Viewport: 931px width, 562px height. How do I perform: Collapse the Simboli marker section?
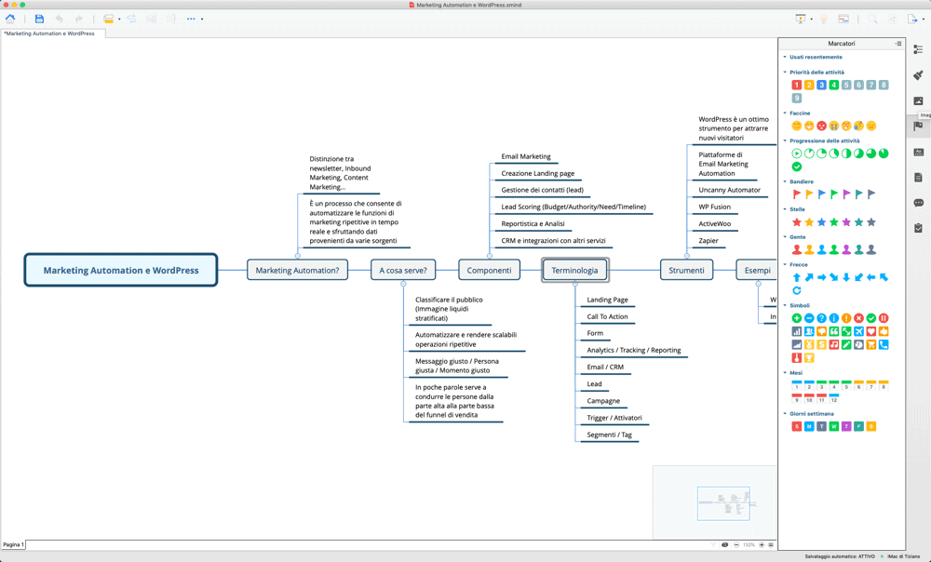coord(785,305)
